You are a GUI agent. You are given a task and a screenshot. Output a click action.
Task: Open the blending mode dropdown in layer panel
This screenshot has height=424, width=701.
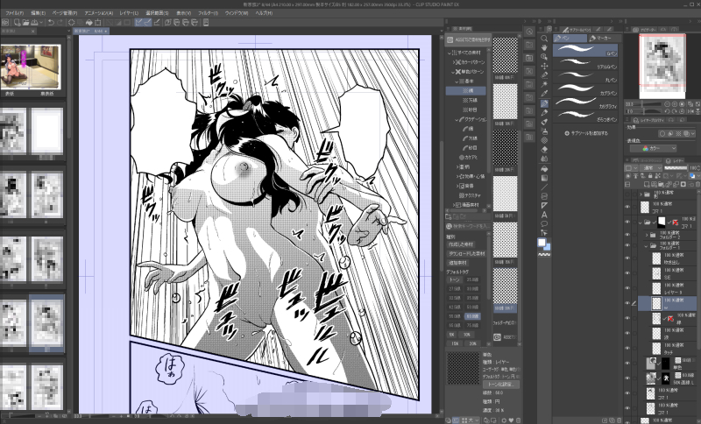click(650, 168)
